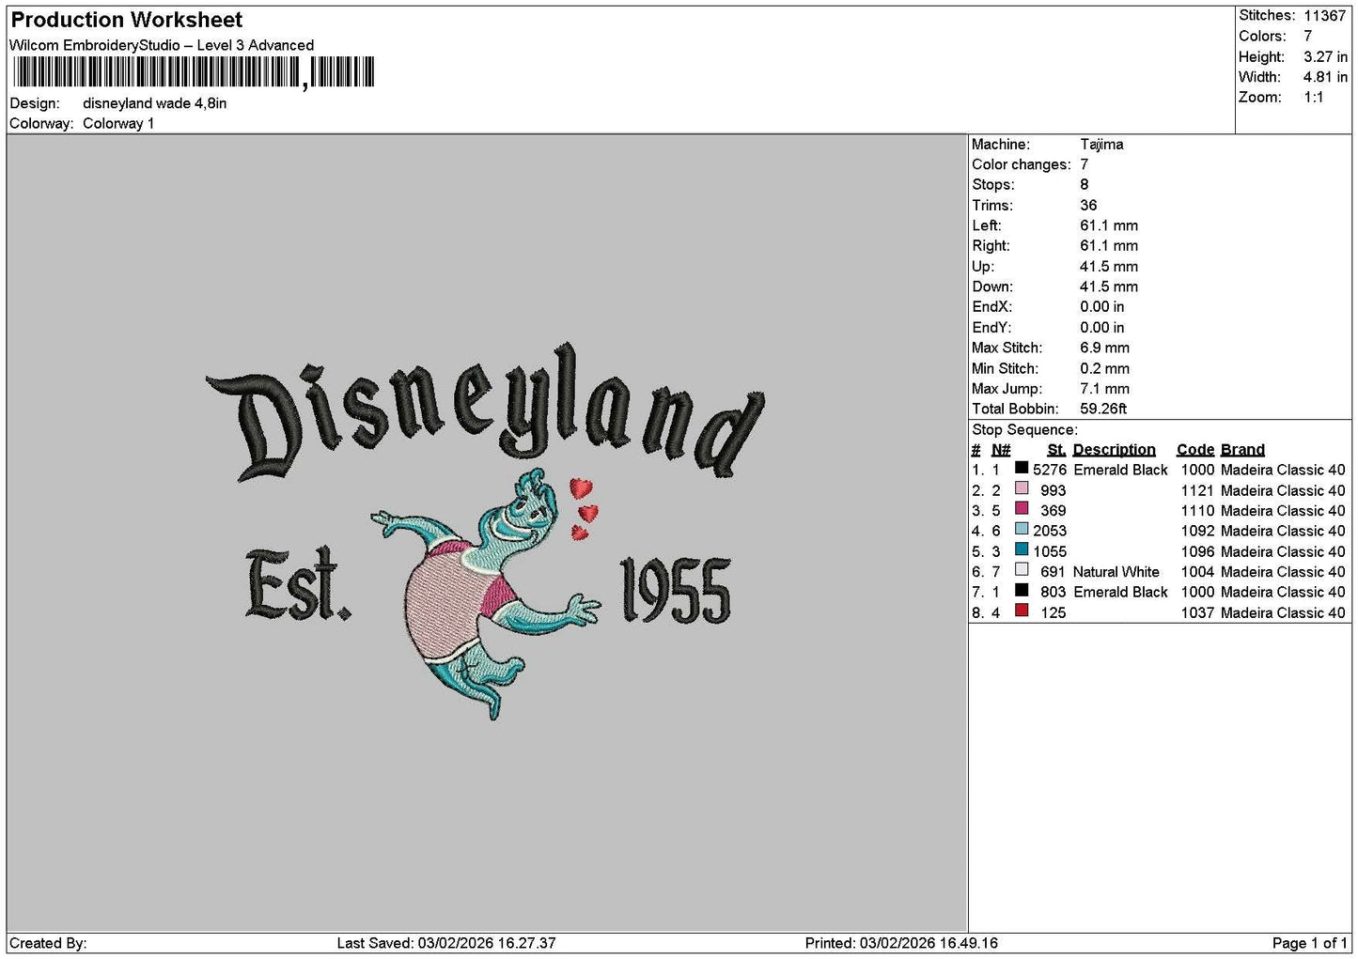Click the Trims value 36
Viewport: 1358px width, 959px height.
point(1088,206)
